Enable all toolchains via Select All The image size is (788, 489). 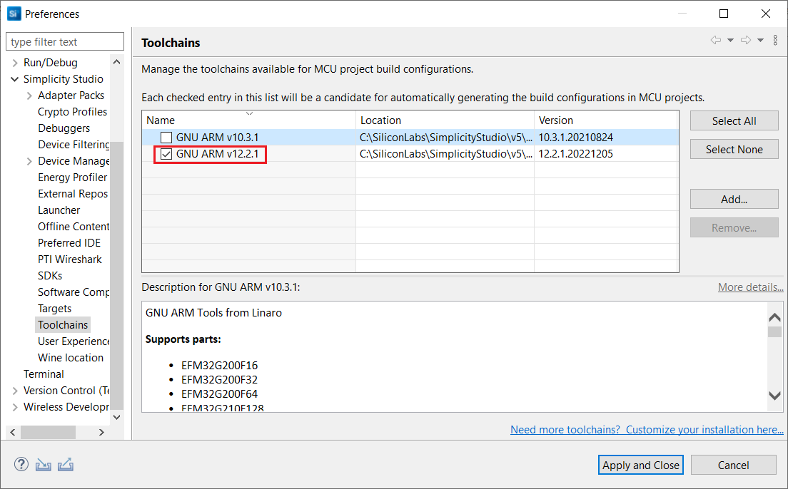pyautogui.click(x=734, y=120)
